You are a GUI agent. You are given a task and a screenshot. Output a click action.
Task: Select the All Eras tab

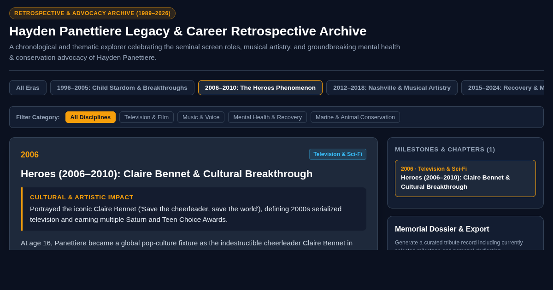[x=28, y=87]
